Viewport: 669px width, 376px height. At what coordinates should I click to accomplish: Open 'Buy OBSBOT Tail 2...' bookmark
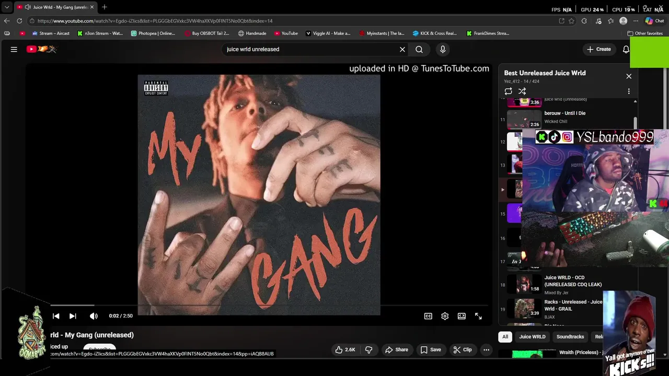coord(207,33)
